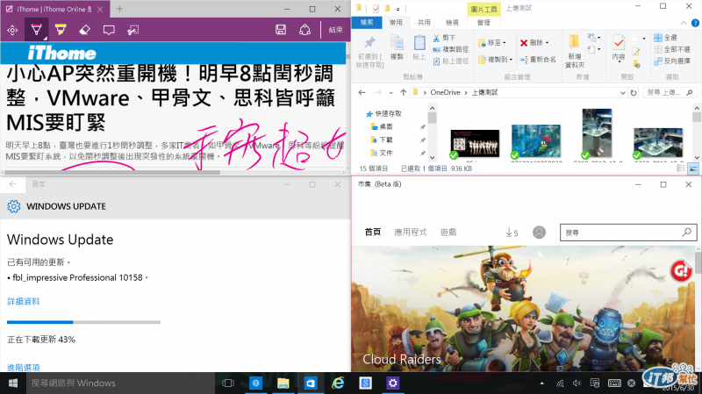Switch to details view in Explorer status bar

(x=681, y=168)
